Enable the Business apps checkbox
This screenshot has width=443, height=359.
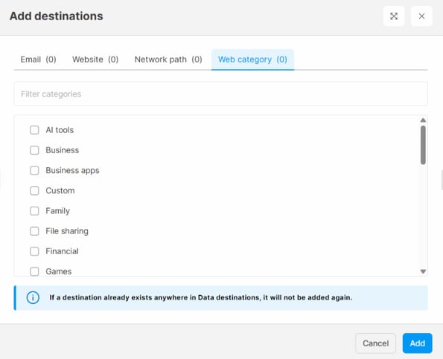(x=34, y=170)
